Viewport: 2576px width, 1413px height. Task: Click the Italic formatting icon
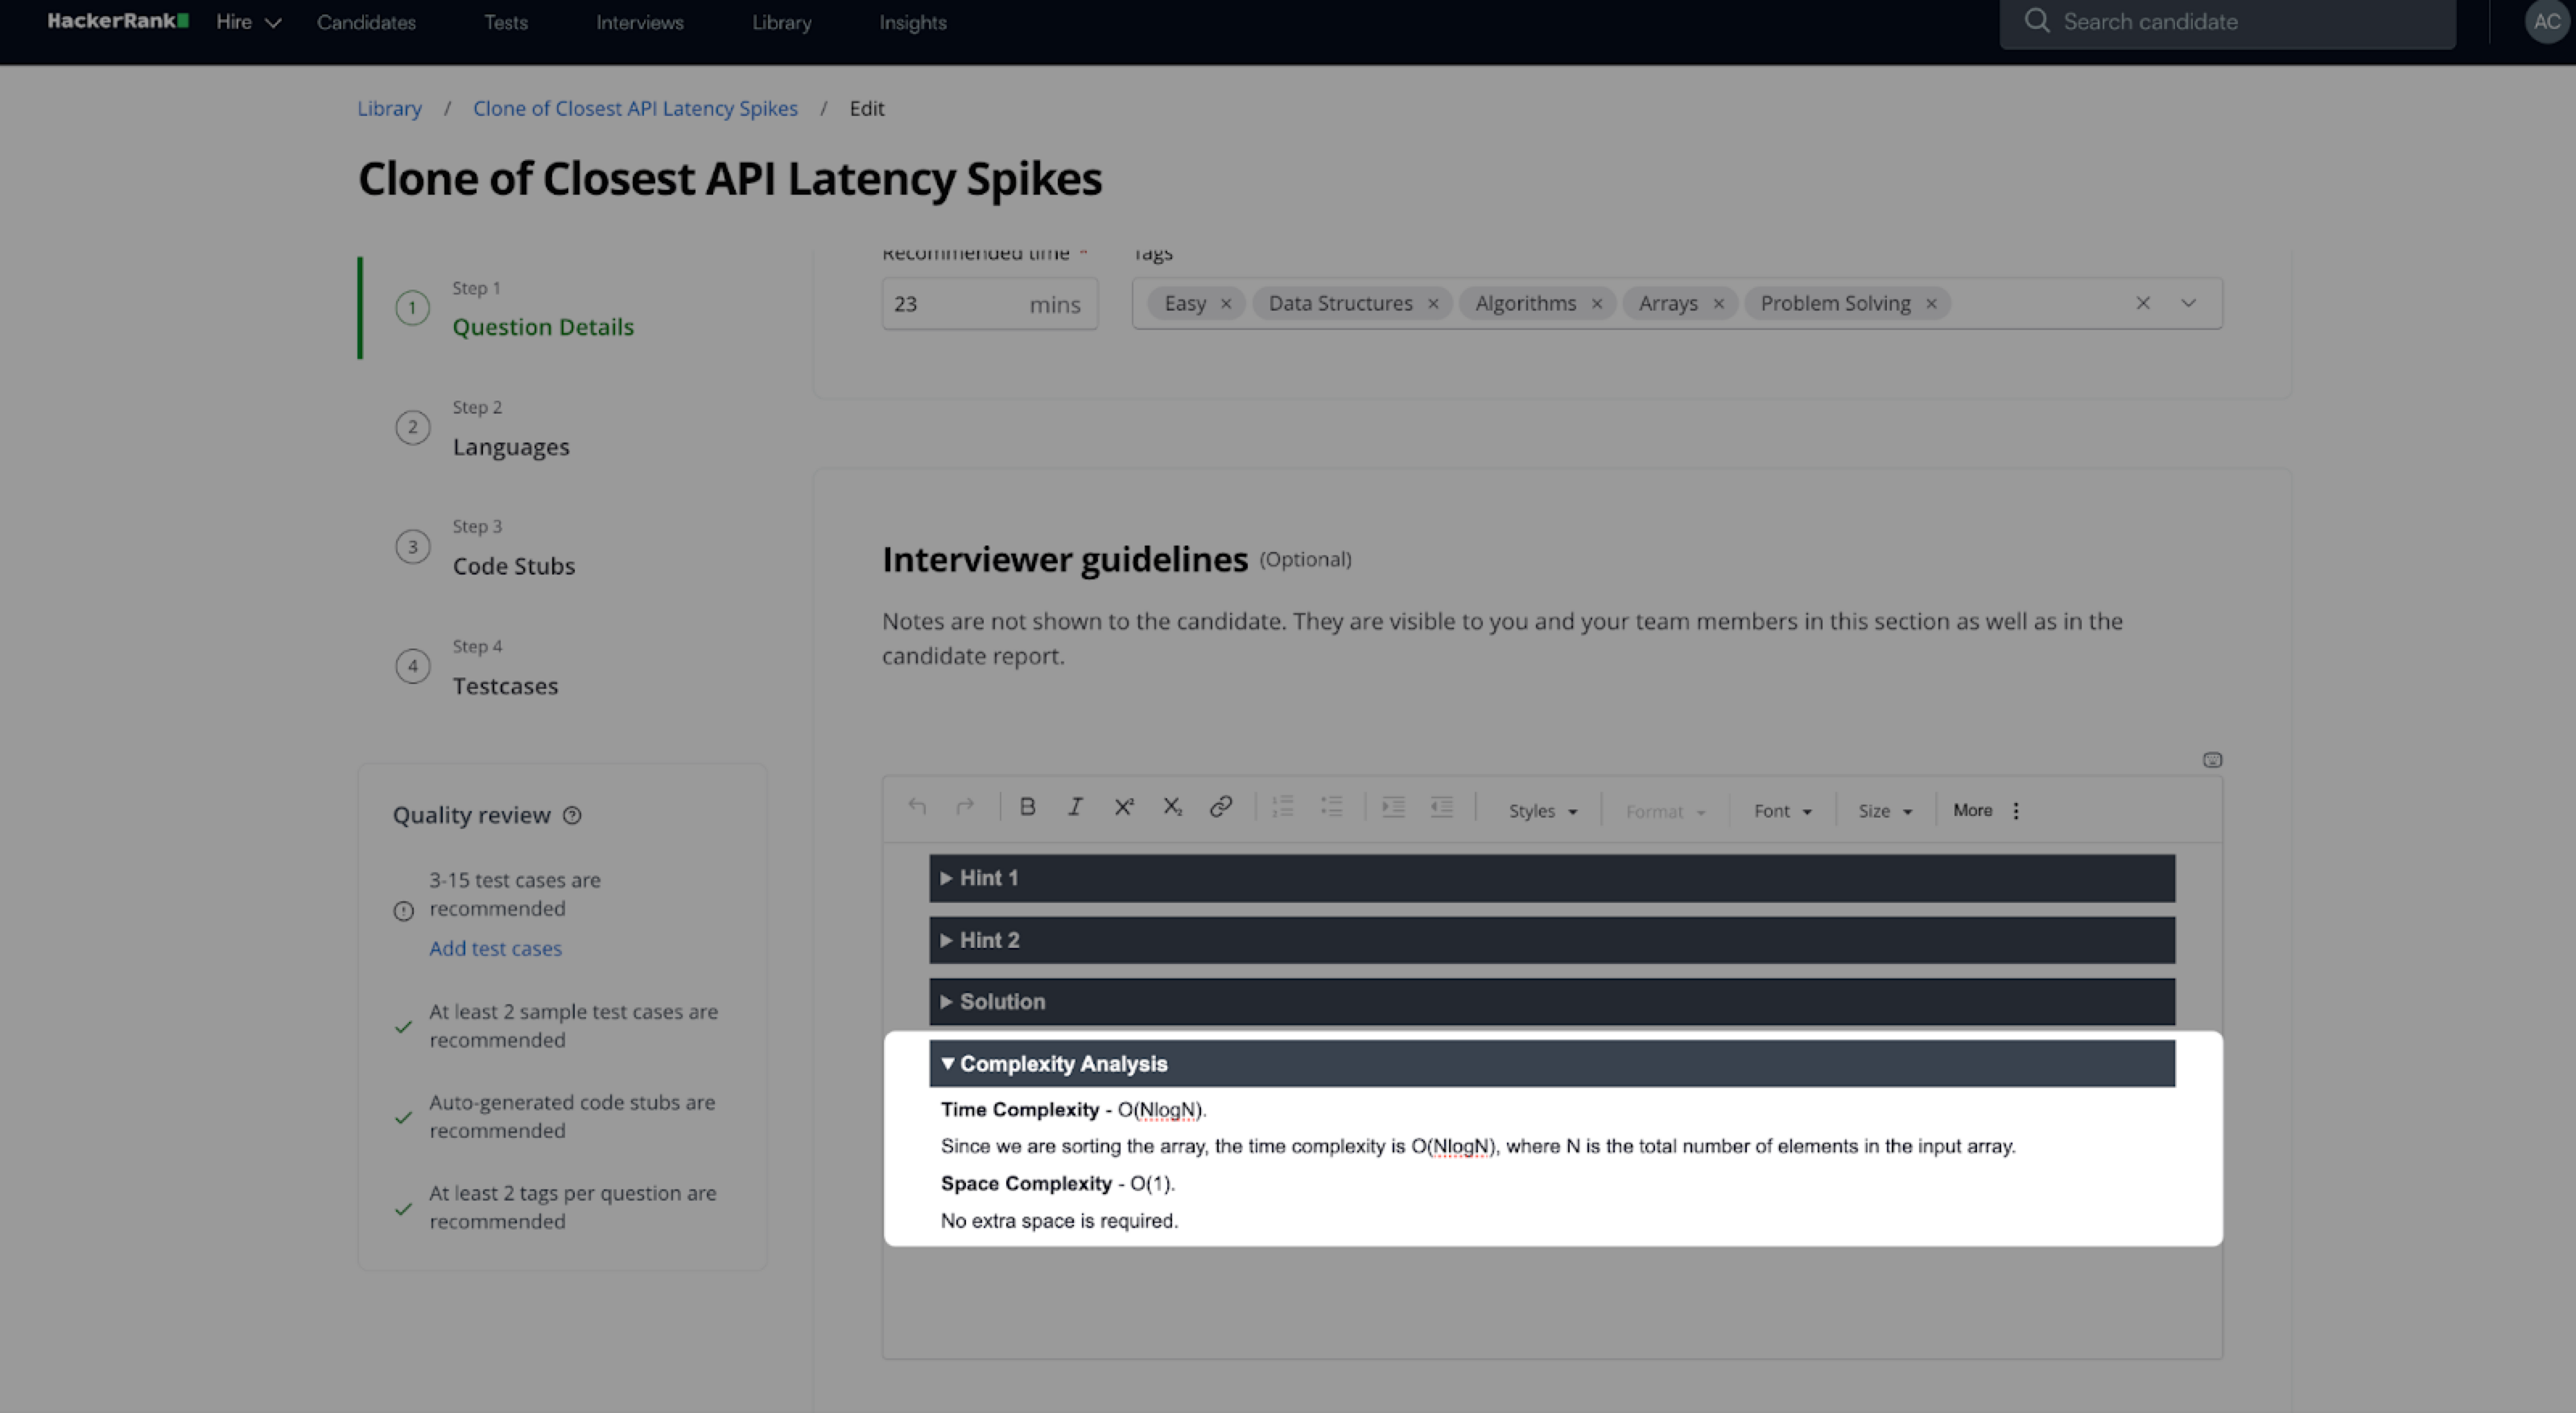(x=1075, y=806)
